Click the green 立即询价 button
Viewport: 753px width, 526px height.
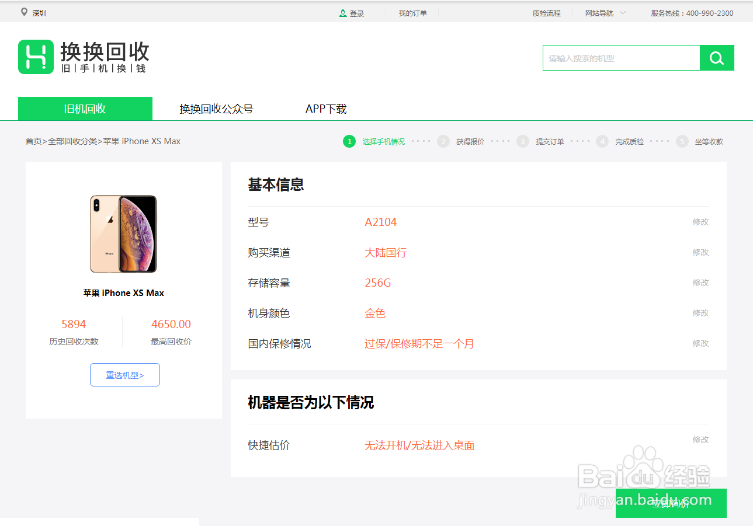(671, 503)
